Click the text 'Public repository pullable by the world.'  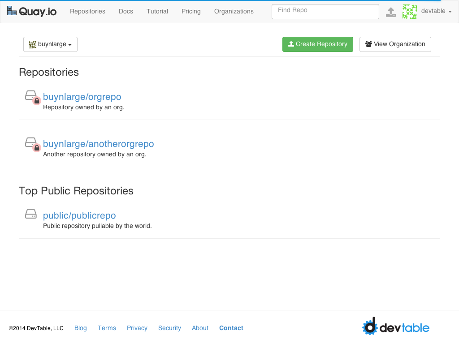click(97, 226)
